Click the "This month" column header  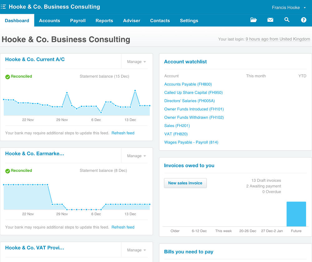[x=256, y=76]
